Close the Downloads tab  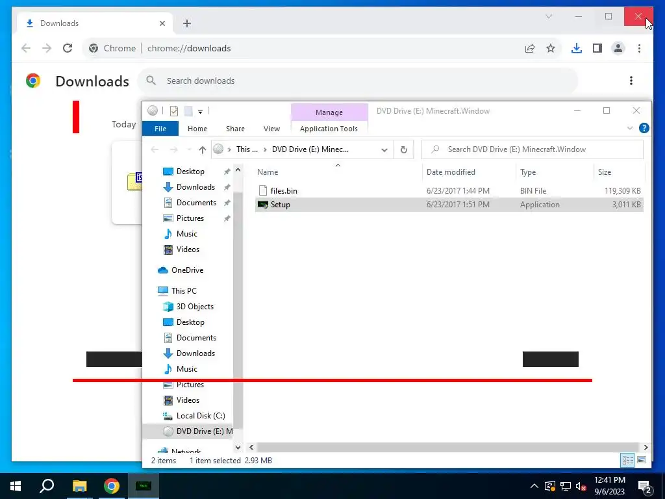point(162,23)
